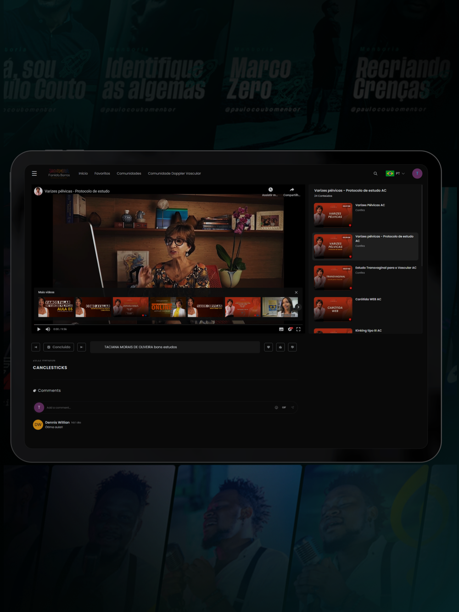Play the video
Viewport: 459px width, 612px height.
pyautogui.click(x=39, y=329)
